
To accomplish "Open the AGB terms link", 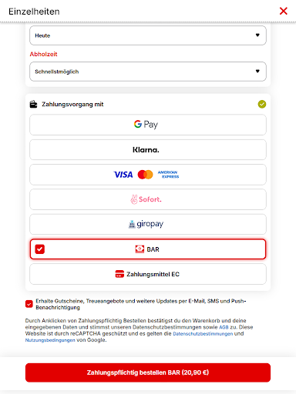I will [x=224, y=327].
